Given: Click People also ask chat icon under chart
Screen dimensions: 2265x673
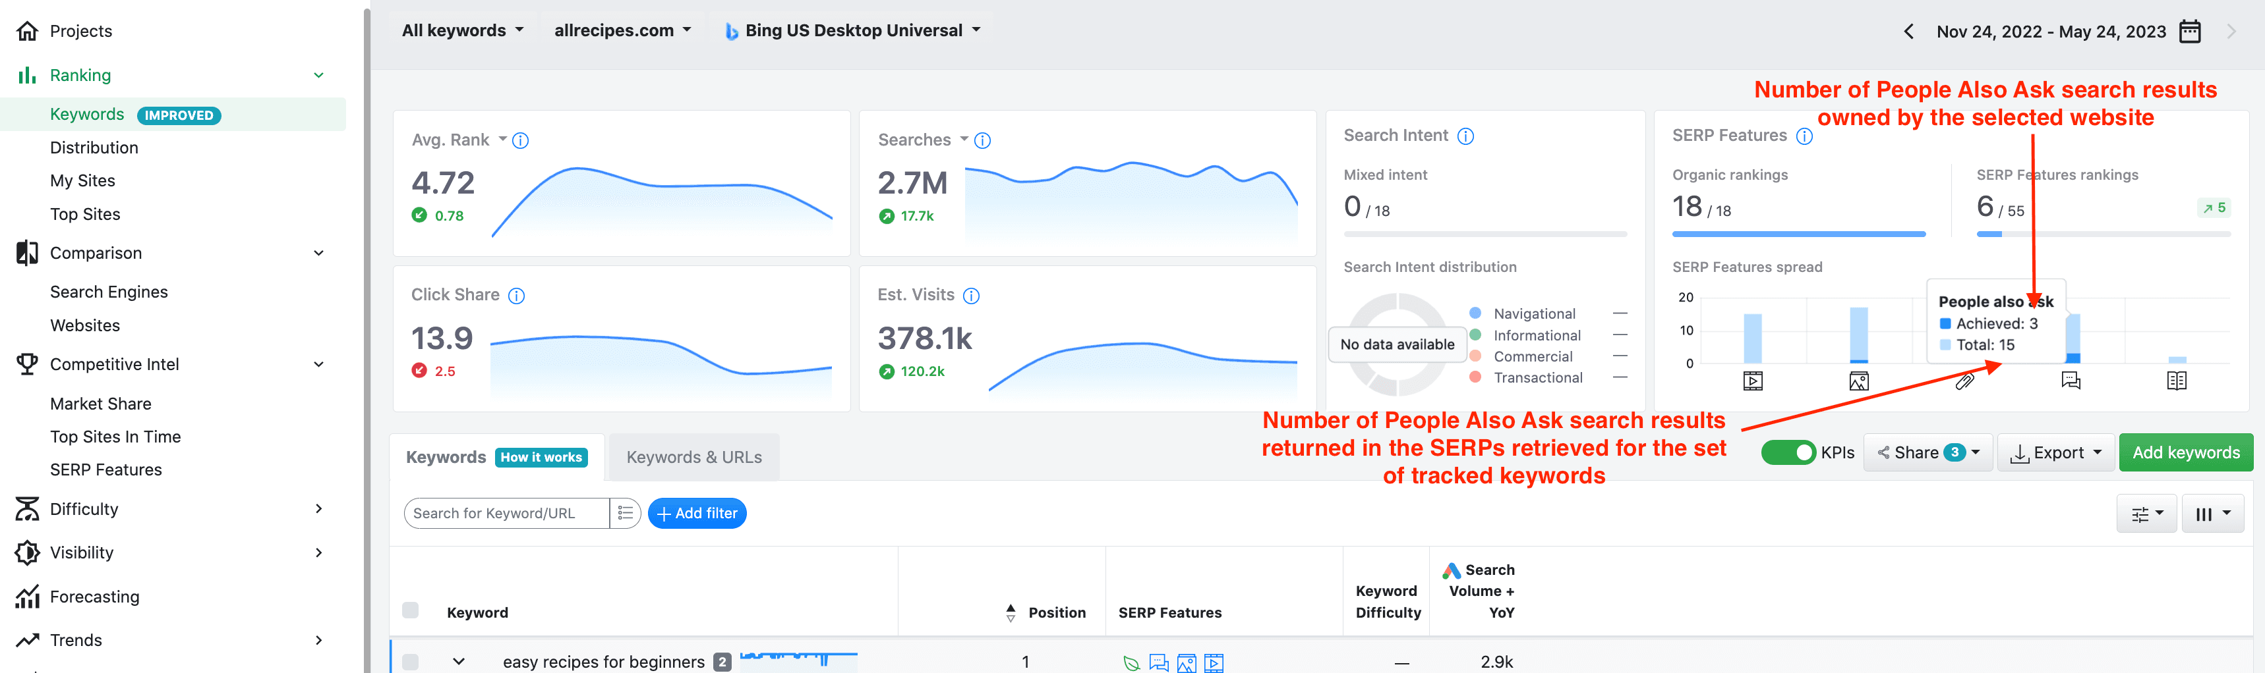Looking at the screenshot, I should 2071,381.
